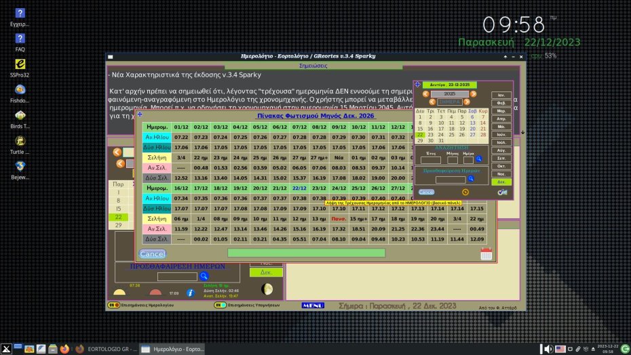The image size is (631, 355).
Task: Click the yellow sunrise icon
Action: point(119,292)
